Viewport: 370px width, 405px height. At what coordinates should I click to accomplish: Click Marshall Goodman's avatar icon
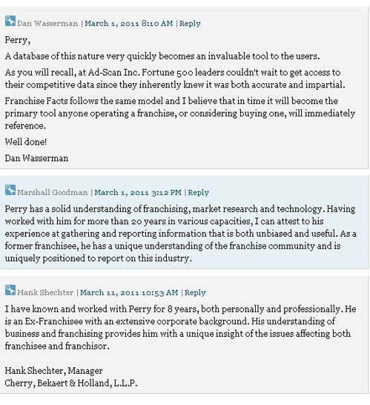(10, 190)
